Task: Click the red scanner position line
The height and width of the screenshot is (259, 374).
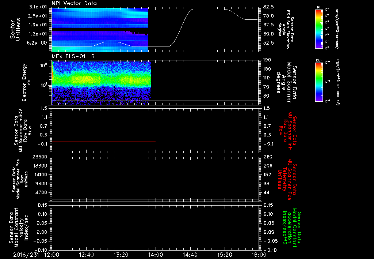Action: pyautogui.click(x=104, y=186)
